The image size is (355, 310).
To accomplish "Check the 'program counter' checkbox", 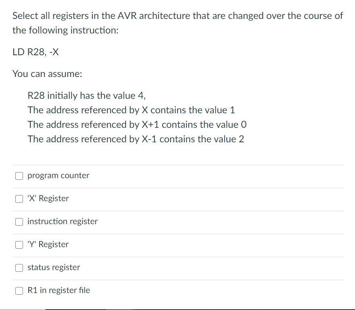I will tap(19, 175).
